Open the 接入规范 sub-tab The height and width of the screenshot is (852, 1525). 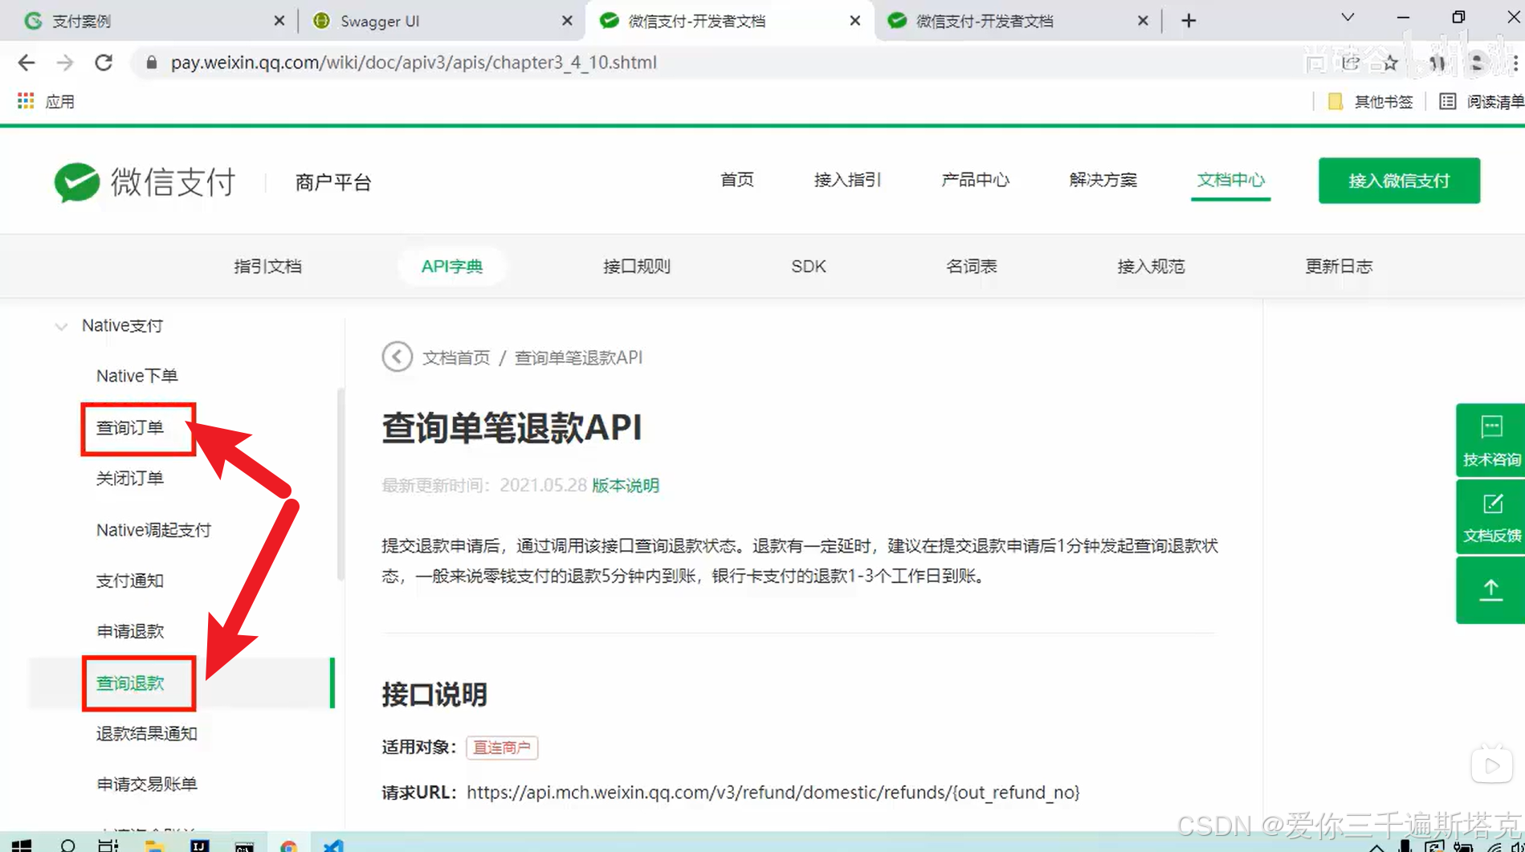(x=1150, y=267)
